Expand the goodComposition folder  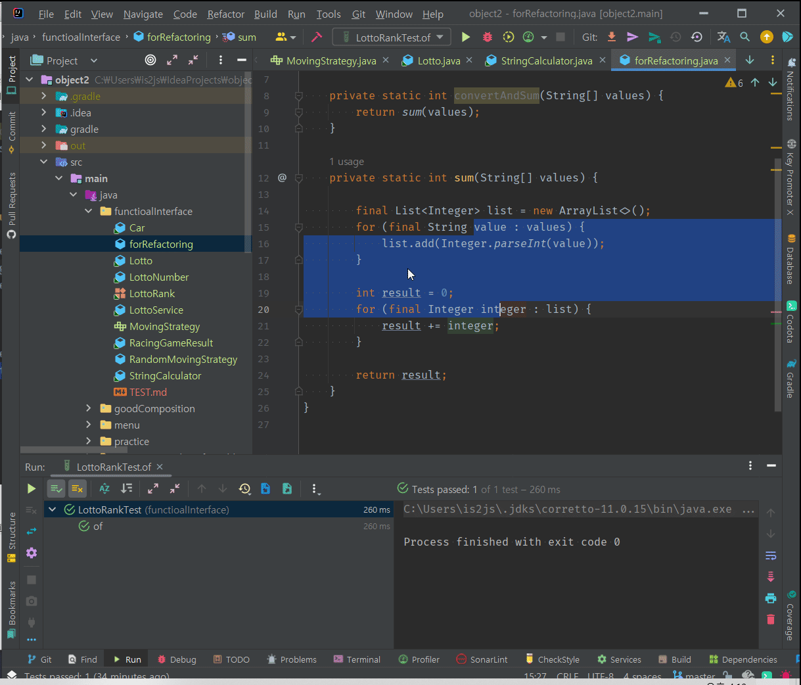coord(89,409)
